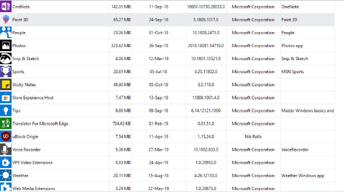Select the Voice Recorder microphone icon

click(6, 150)
